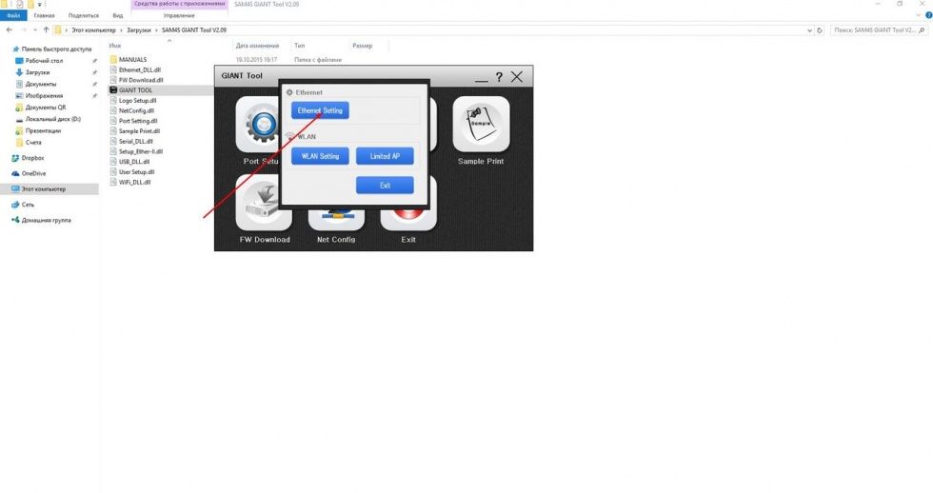The height and width of the screenshot is (493, 933).
Task: Select the Logo Setup.dll file
Action: 137,101
